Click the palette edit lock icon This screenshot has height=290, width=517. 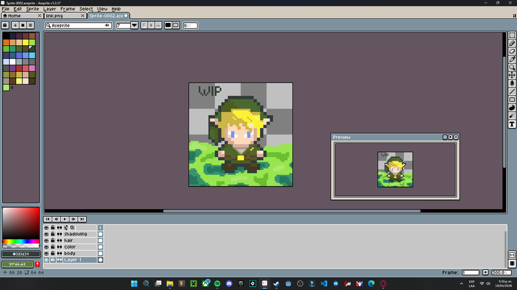(5, 25)
